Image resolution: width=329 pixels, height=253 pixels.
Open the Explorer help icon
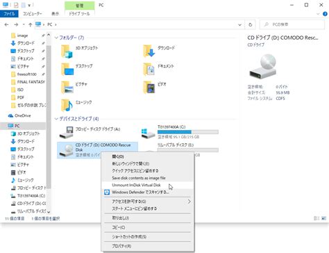[325, 14]
